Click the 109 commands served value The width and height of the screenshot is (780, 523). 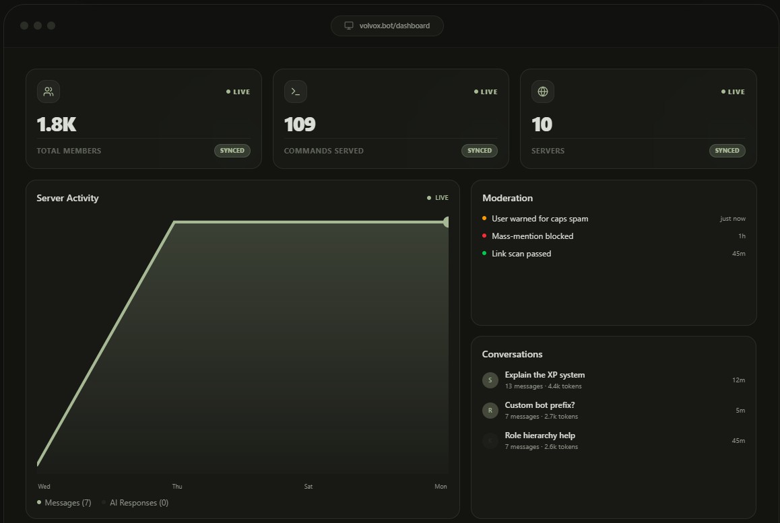point(300,125)
